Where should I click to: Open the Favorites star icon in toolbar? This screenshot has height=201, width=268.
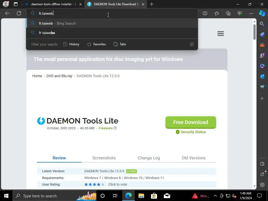tap(216, 13)
